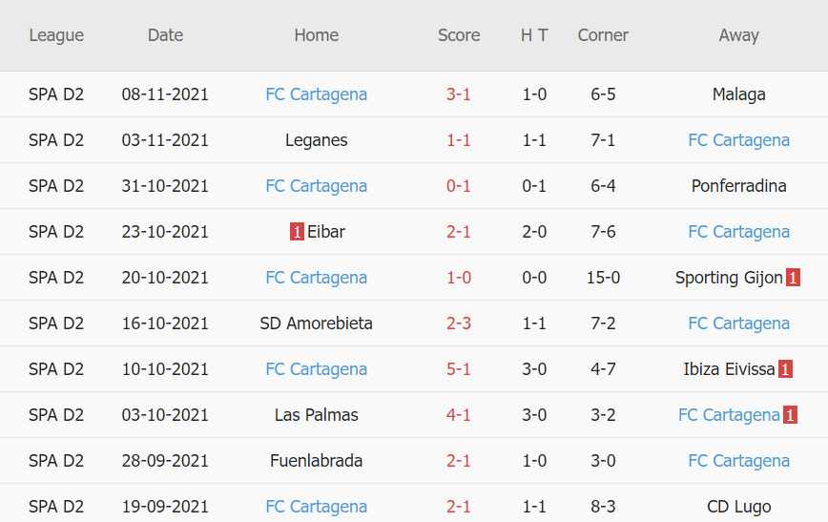Click the Away column header

point(738,35)
